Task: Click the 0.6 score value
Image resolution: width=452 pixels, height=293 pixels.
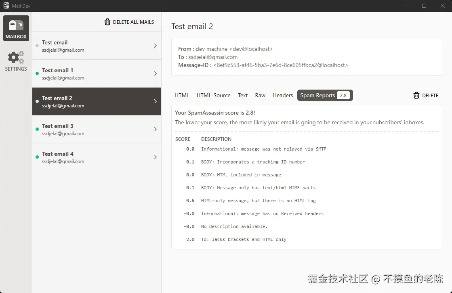Action: 190,201
